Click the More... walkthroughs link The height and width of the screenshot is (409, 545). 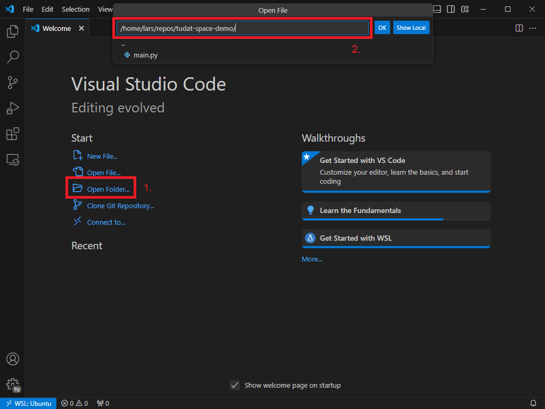pos(312,259)
